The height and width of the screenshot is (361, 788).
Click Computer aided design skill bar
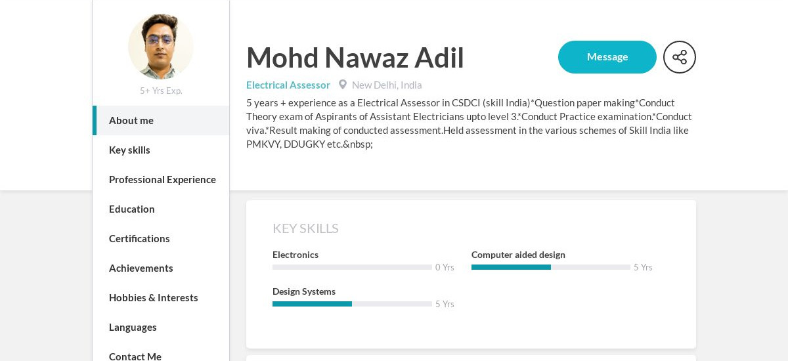coord(551,267)
